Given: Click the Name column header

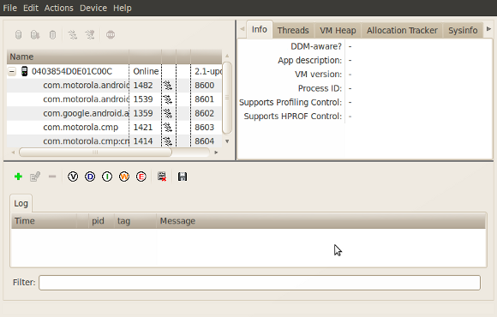Looking at the screenshot, I should coord(68,57).
